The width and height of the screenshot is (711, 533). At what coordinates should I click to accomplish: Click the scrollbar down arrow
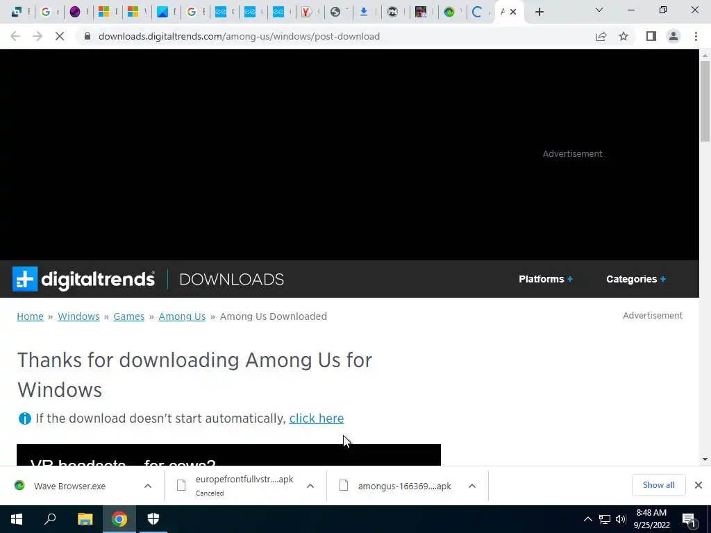pyautogui.click(x=705, y=459)
